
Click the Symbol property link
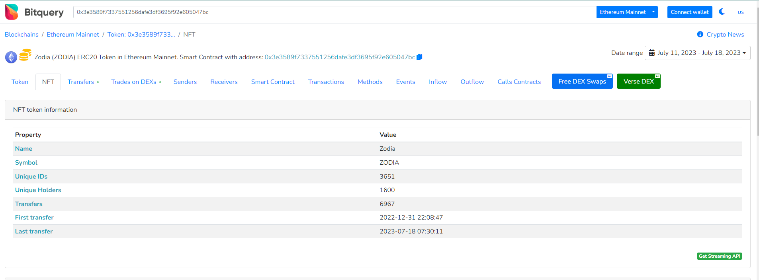pos(26,163)
